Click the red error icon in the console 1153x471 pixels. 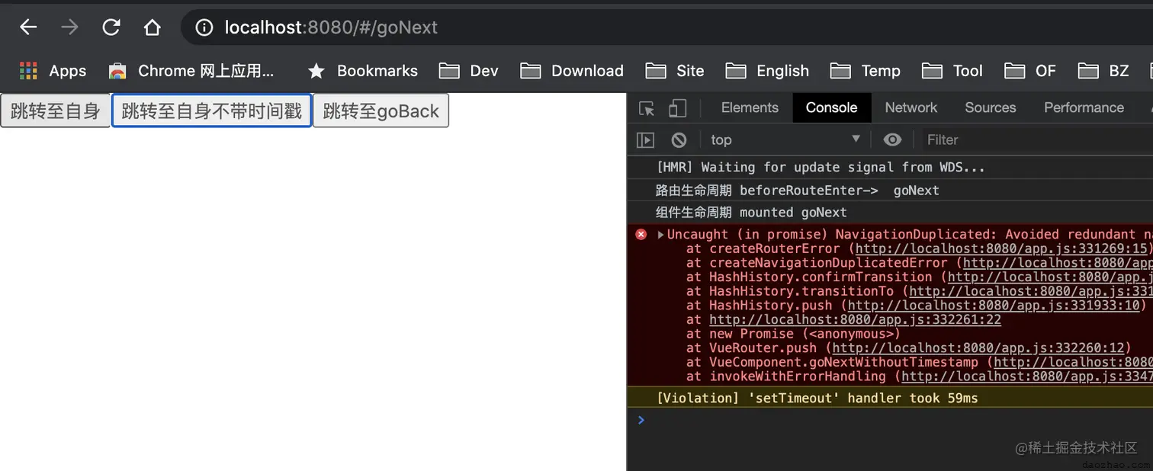pos(641,235)
